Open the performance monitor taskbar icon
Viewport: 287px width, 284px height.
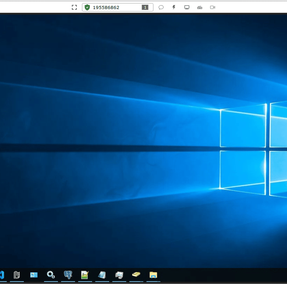(x=119, y=275)
